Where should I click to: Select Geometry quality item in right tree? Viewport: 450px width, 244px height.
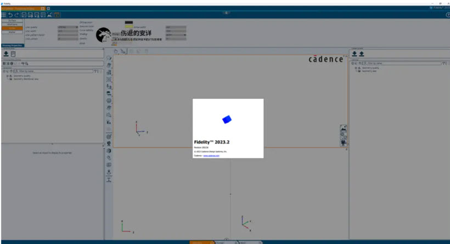[370, 68]
